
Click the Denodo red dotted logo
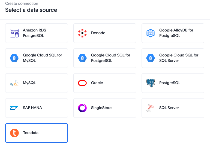click(82, 33)
